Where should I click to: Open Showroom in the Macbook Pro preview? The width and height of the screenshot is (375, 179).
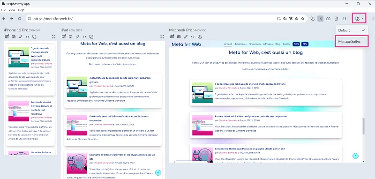pos(255,44)
